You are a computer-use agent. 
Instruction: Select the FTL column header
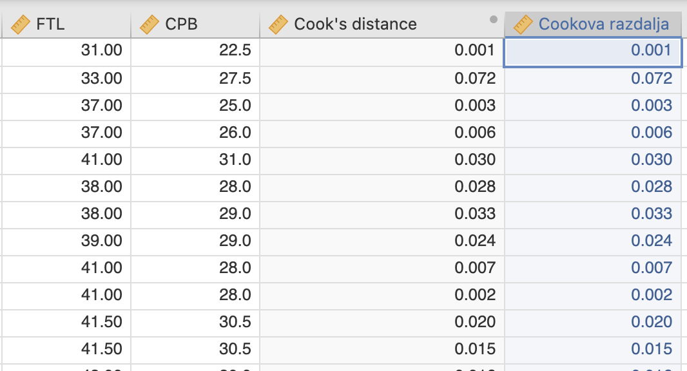tap(66, 24)
